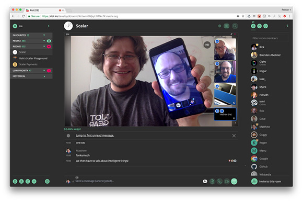Click the pink badge next to ROOMS
This screenshot has width=303, height=201.
point(49,47)
